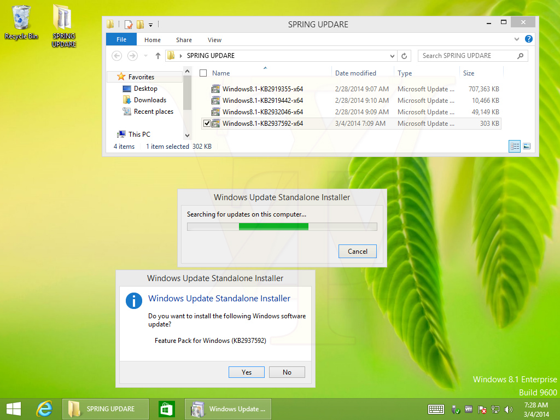This screenshot has width=560, height=420.
Task: Click the volume speaker tray icon
Action: [509, 409]
